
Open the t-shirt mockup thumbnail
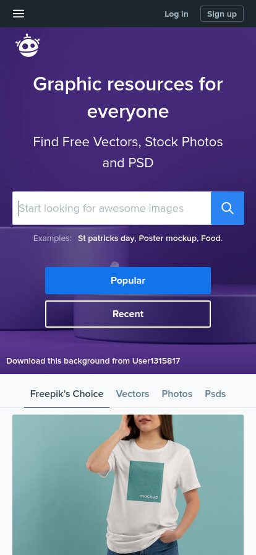pos(128,484)
